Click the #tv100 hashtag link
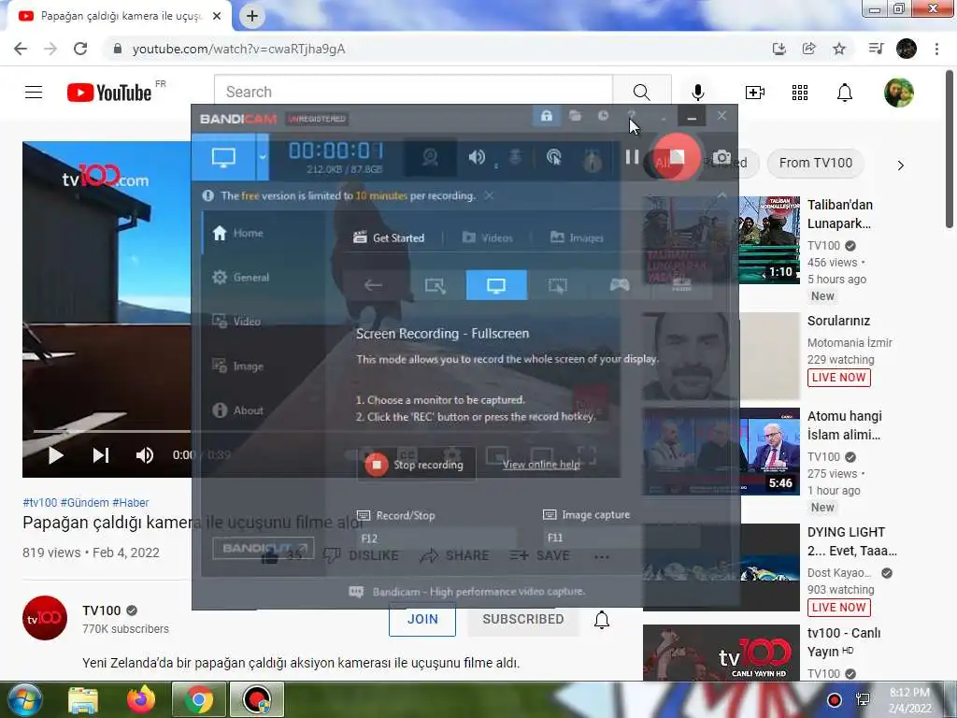This screenshot has width=957, height=718. pyautogui.click(x=39, y=502)
